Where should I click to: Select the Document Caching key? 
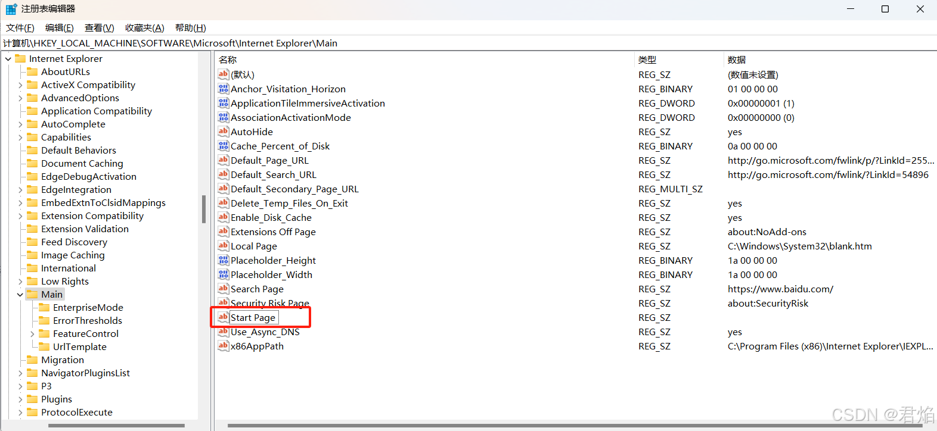(82, 163)
